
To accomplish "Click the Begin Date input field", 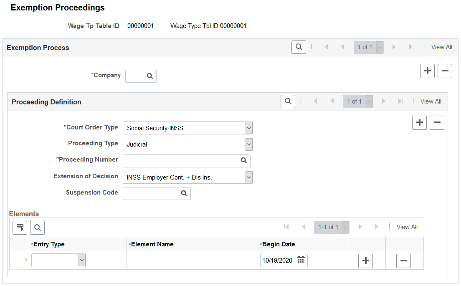I will click(x=278, y=261).
